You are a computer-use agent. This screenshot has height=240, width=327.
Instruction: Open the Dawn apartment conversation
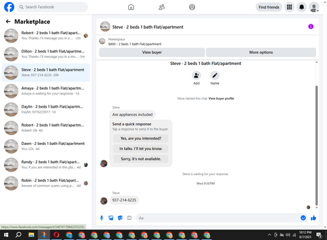46,146
